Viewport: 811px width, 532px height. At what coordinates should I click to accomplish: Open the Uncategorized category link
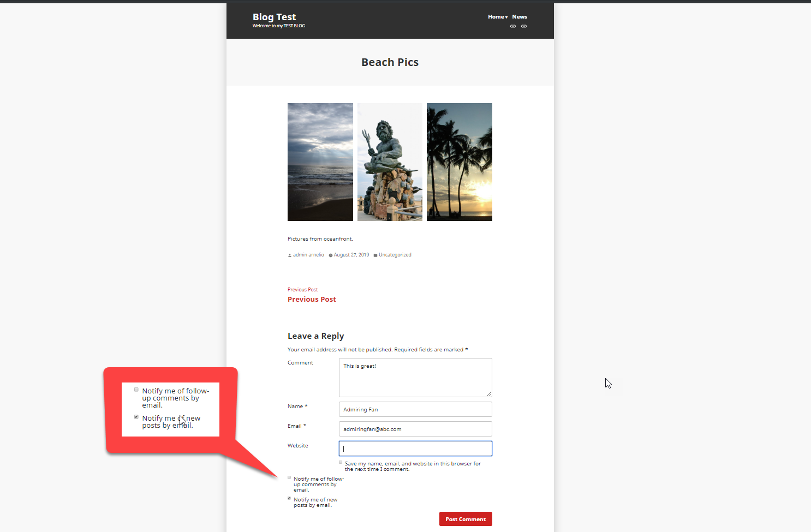pos(395,255)
